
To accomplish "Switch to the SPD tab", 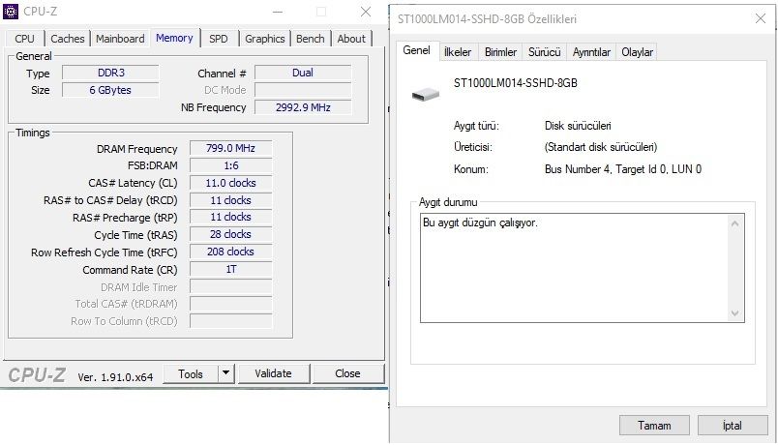I will pos(219,39).
